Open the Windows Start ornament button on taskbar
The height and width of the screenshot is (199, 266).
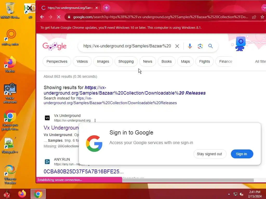click(x=7, y=194)
